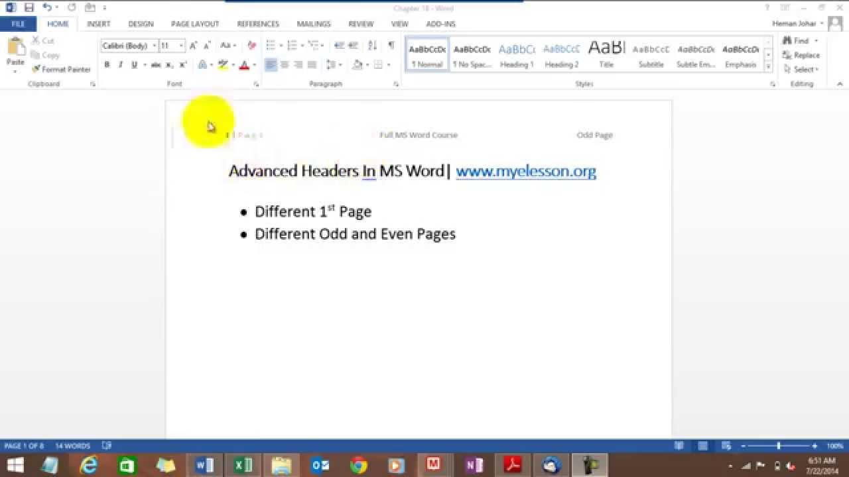Apply the Title style

coord(606,55)
